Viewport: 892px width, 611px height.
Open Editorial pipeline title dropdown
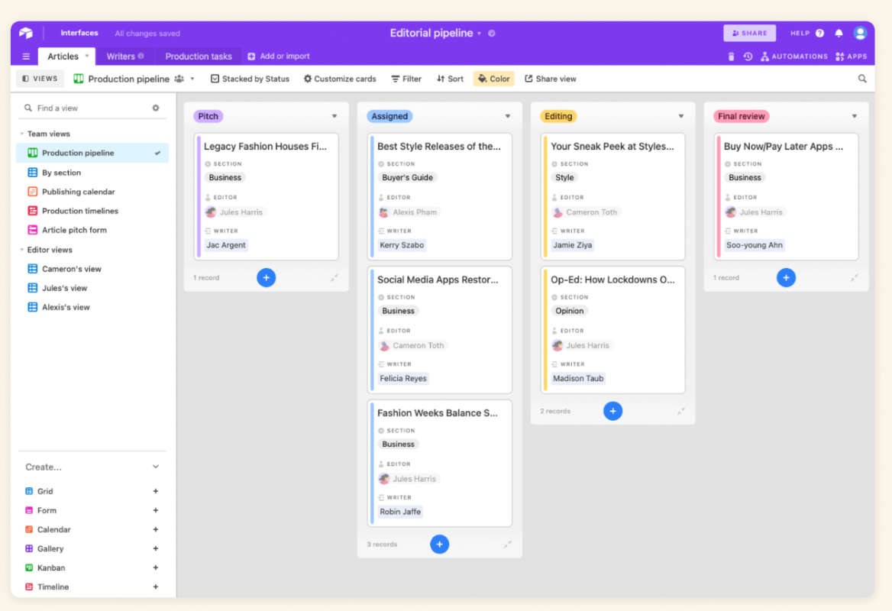tap(479, 34)
